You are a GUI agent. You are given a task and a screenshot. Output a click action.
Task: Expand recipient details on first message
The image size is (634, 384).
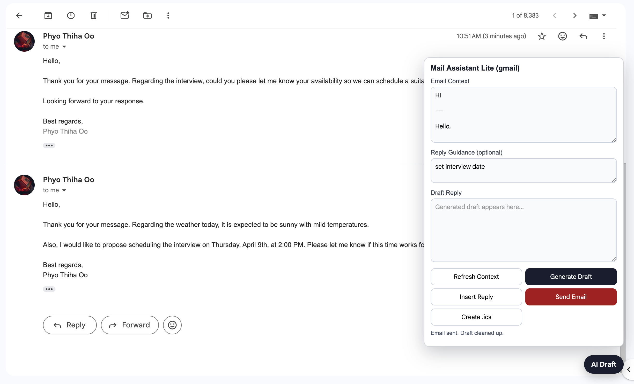[64, 47]
